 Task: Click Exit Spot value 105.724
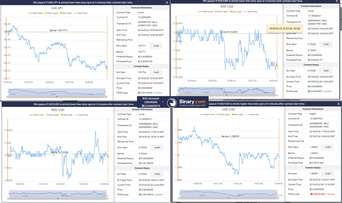(142, 72)
